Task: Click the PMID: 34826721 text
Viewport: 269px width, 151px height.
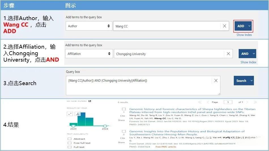Action: 140,124
